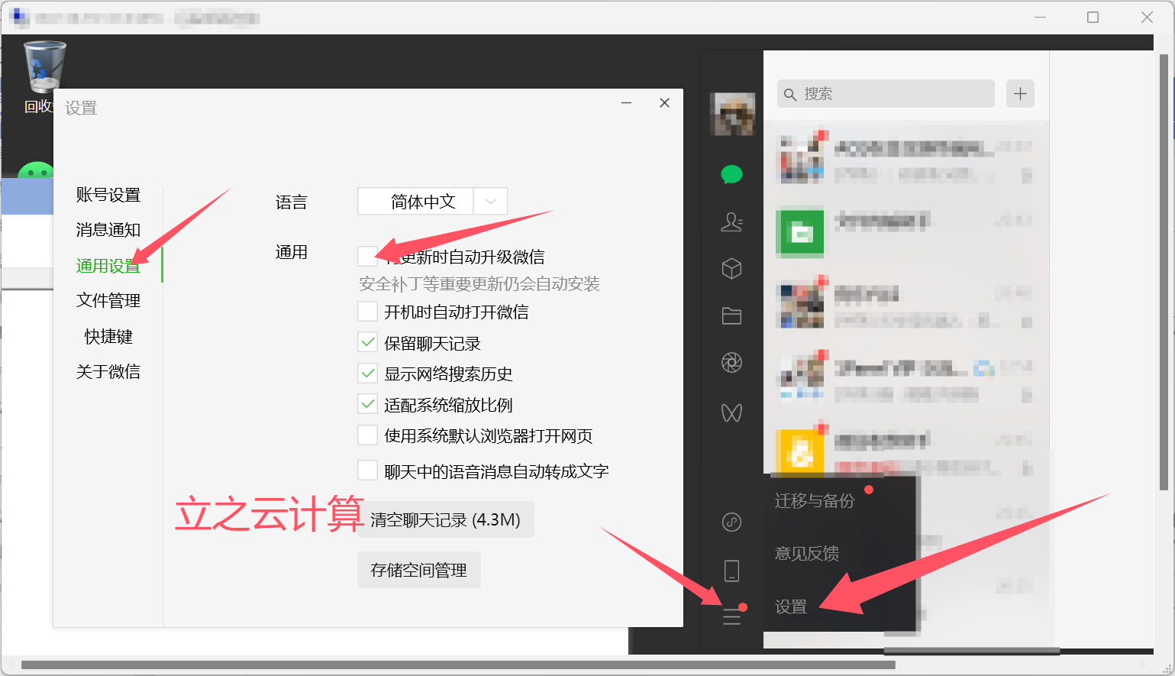Enable 聊天中的语音消息自动转成文字 checkbox

tap(367, 471)
